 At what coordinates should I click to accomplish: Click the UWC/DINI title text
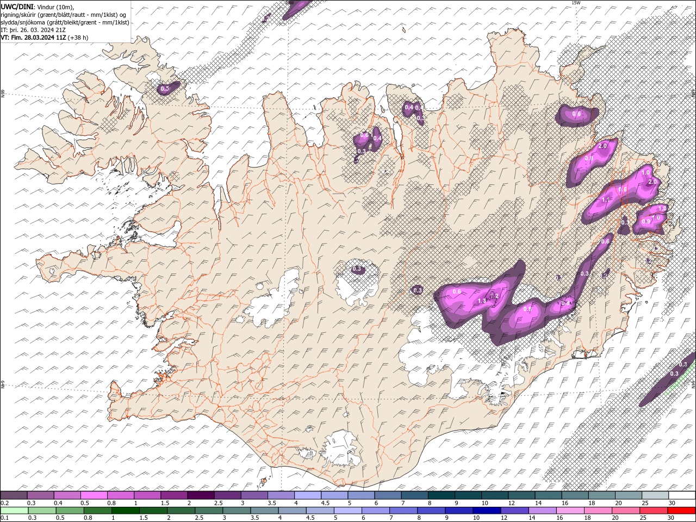[x=17, y=7]
